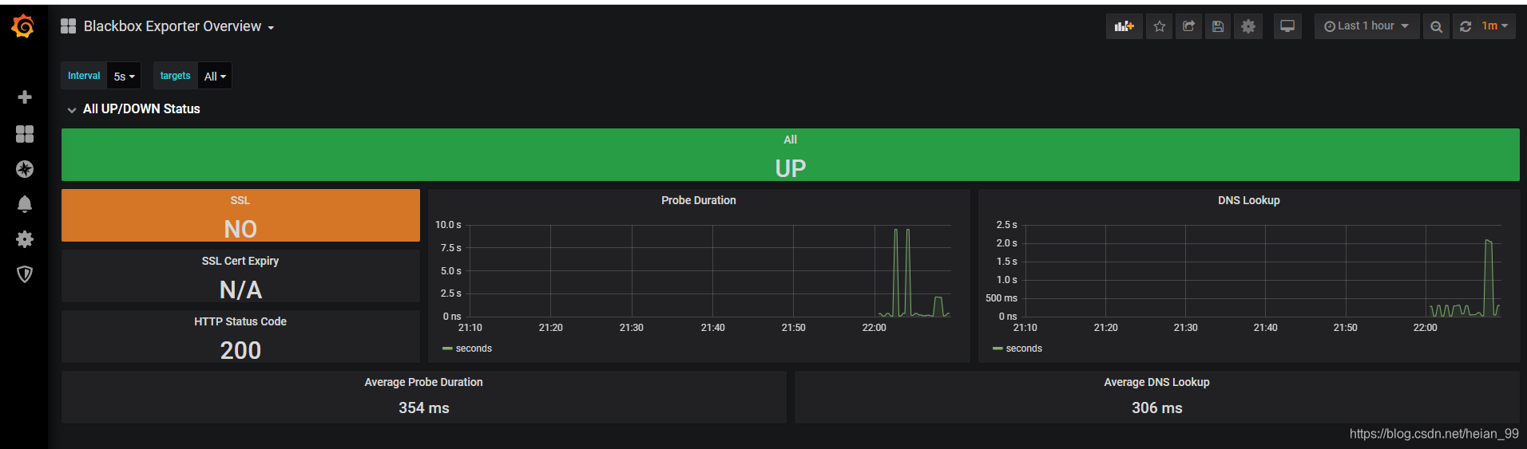Refresh the dashboard now
This screenshot has width=1527, height=449.
[x=1465, y=26]
